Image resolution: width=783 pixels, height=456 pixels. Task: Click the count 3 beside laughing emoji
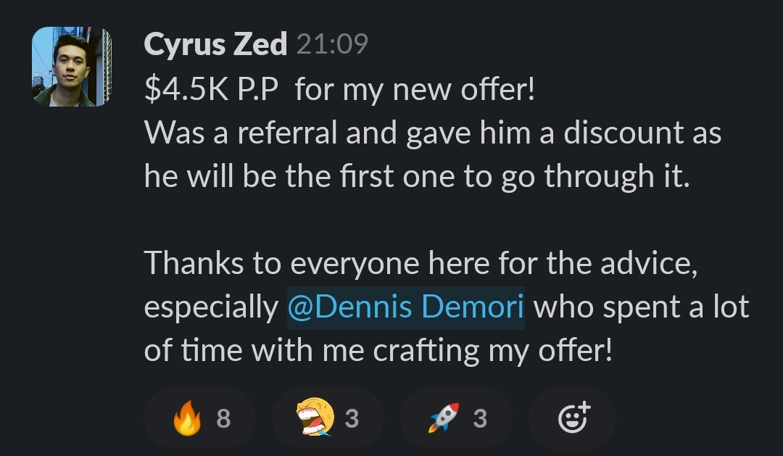tap(352, 418)
